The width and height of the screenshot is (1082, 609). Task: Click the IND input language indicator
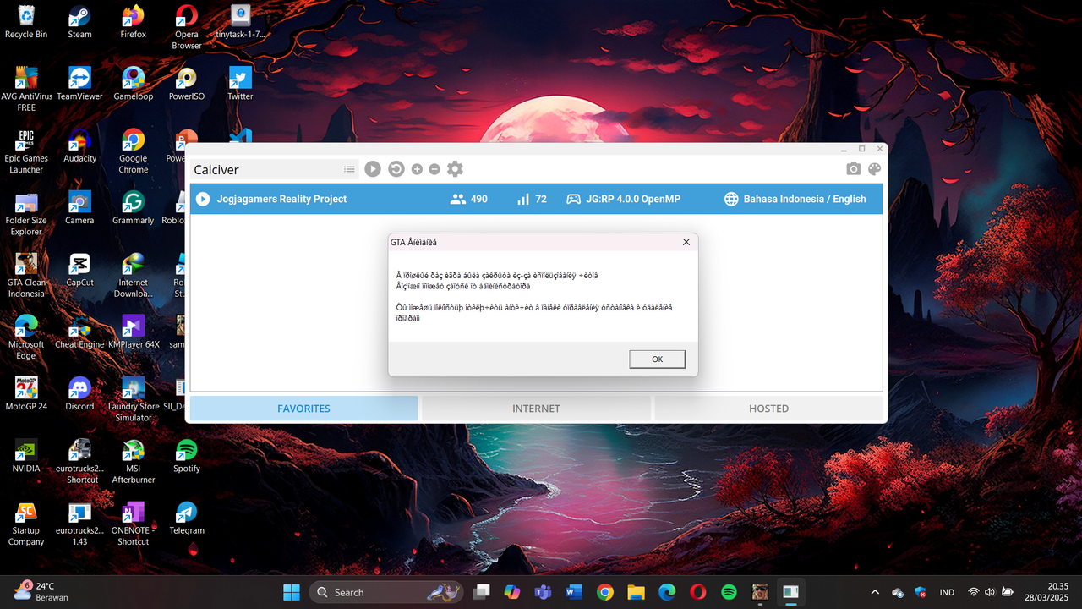click(x=947, y=592)
